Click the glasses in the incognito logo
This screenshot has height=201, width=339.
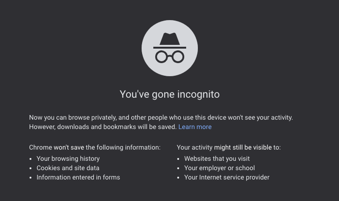[x=170, y=57]
